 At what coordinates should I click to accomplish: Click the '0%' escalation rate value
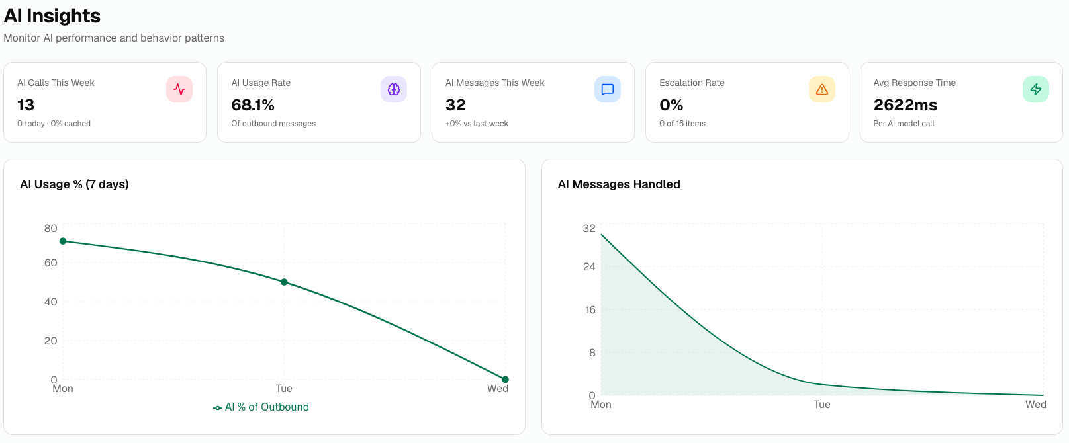point(671,105)
